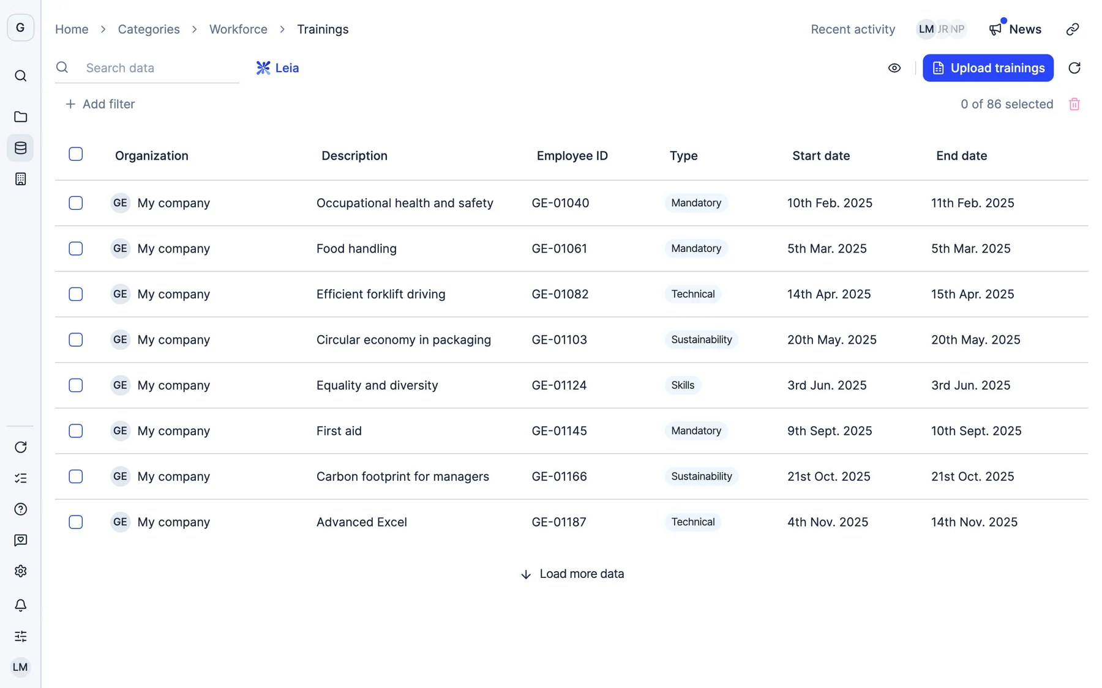Click Load more data
Viewport: 1102px width, 688px height.
coord(572,574)
